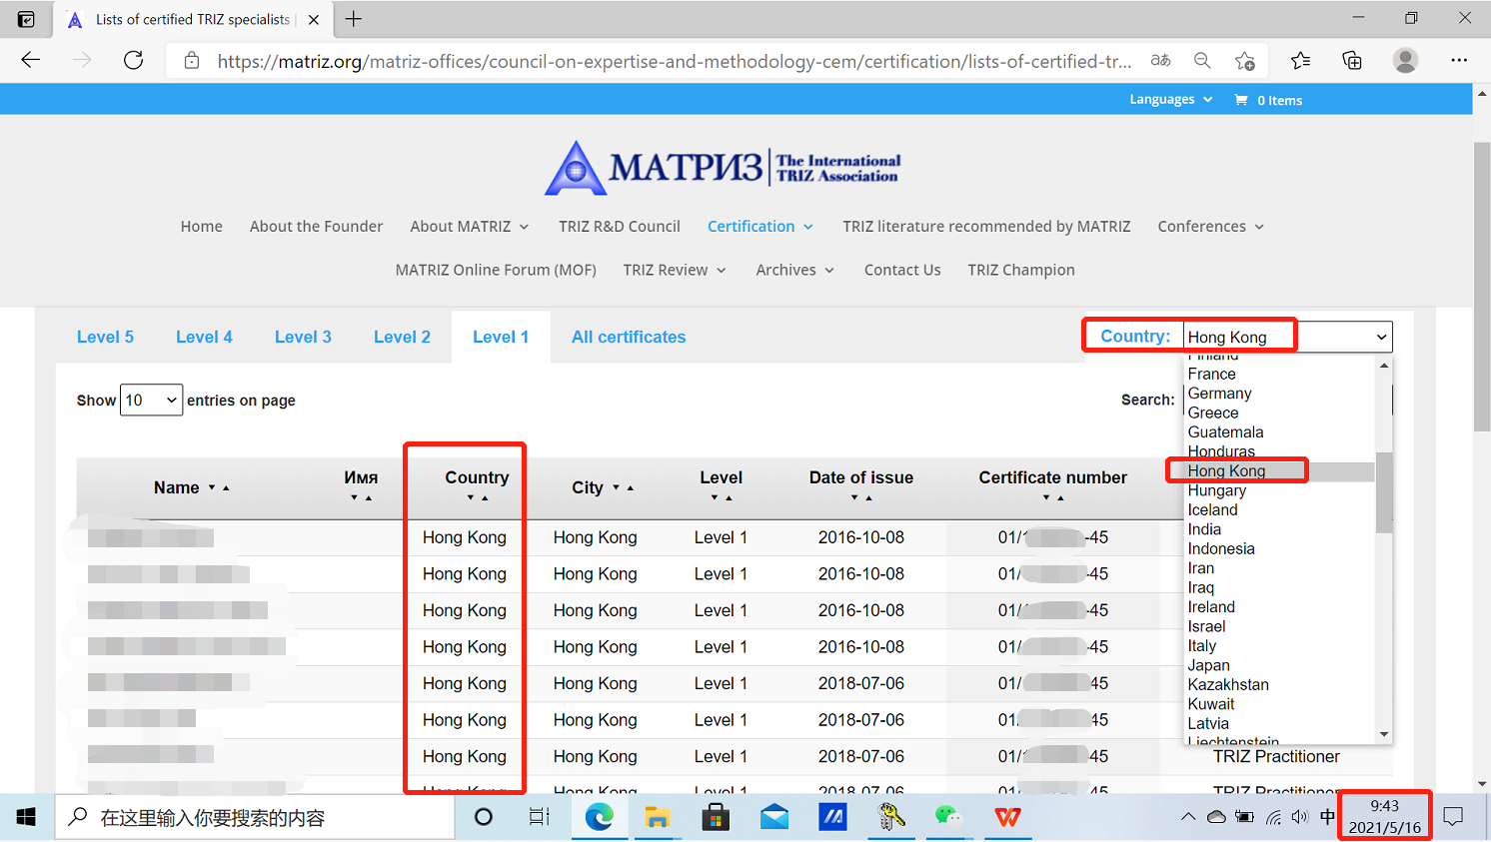Screen dimensions: 1491x842
Task: Expand the Certification menu
Action: pyautogui.click(x=759, y=227)
